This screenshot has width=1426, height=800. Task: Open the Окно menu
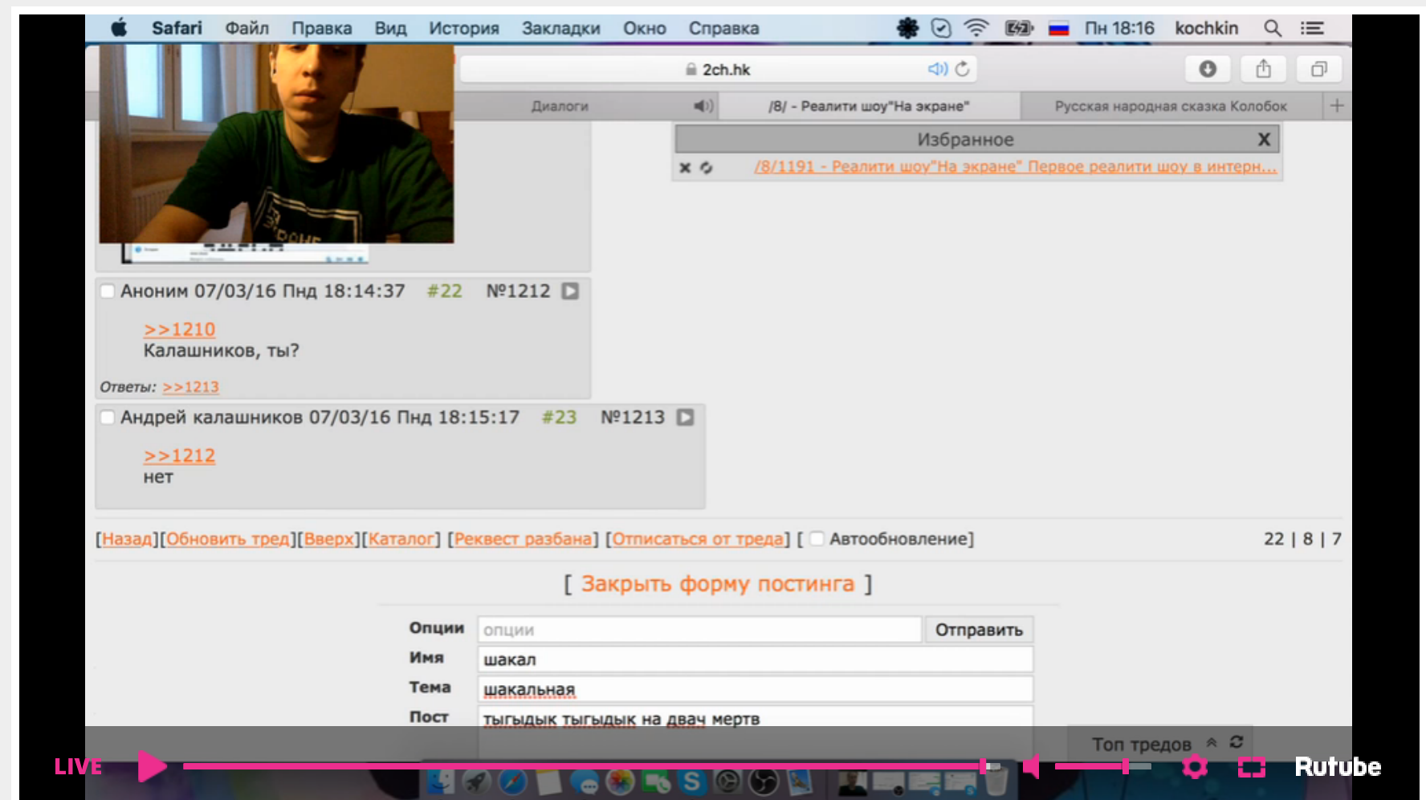[x=644, y=28]
